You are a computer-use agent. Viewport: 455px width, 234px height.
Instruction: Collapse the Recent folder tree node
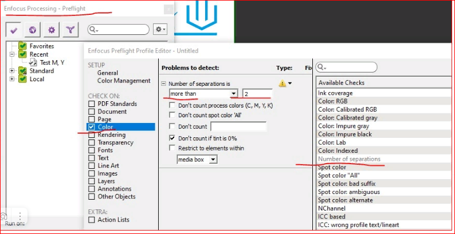(x=12, y=54)
